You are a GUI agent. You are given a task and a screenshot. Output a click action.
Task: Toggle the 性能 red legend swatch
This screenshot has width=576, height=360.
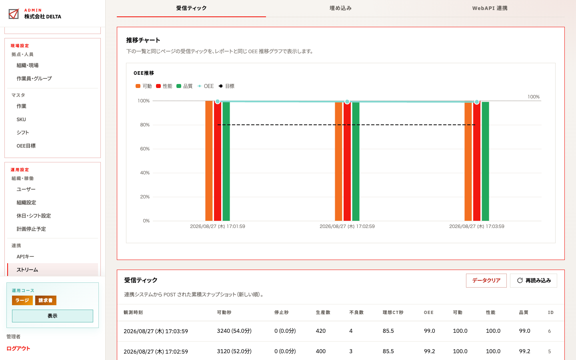(158, 86)
